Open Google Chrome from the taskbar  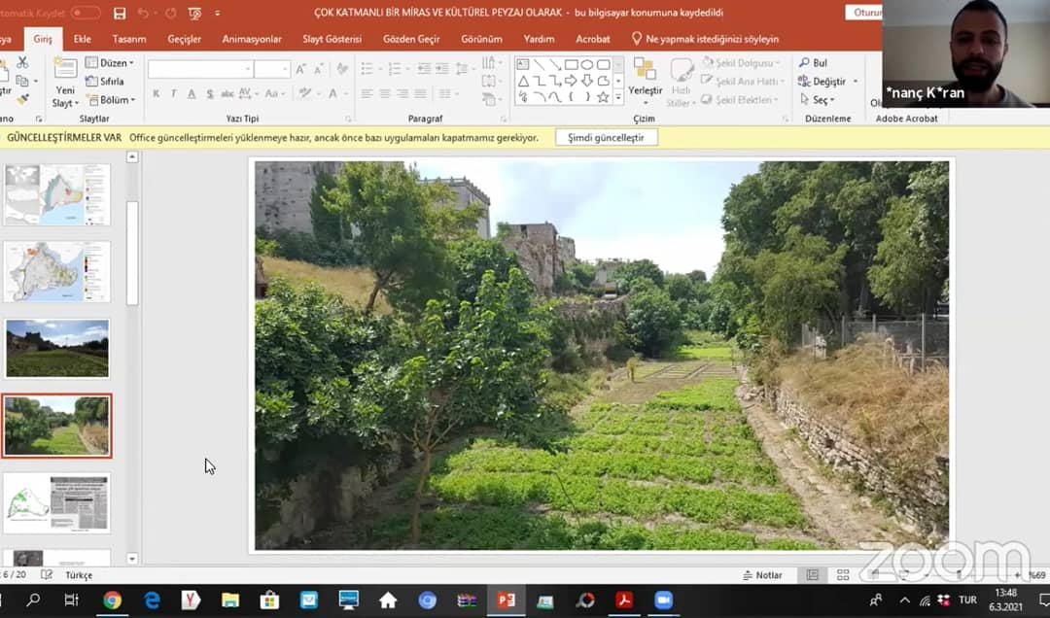click(x=112, y=600)
